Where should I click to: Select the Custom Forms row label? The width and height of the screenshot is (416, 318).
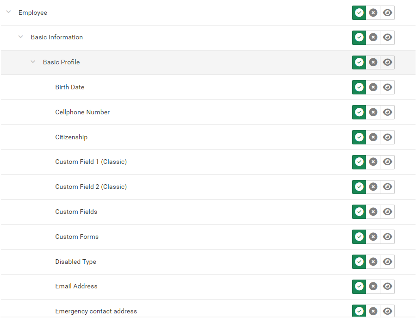[77, 237]
